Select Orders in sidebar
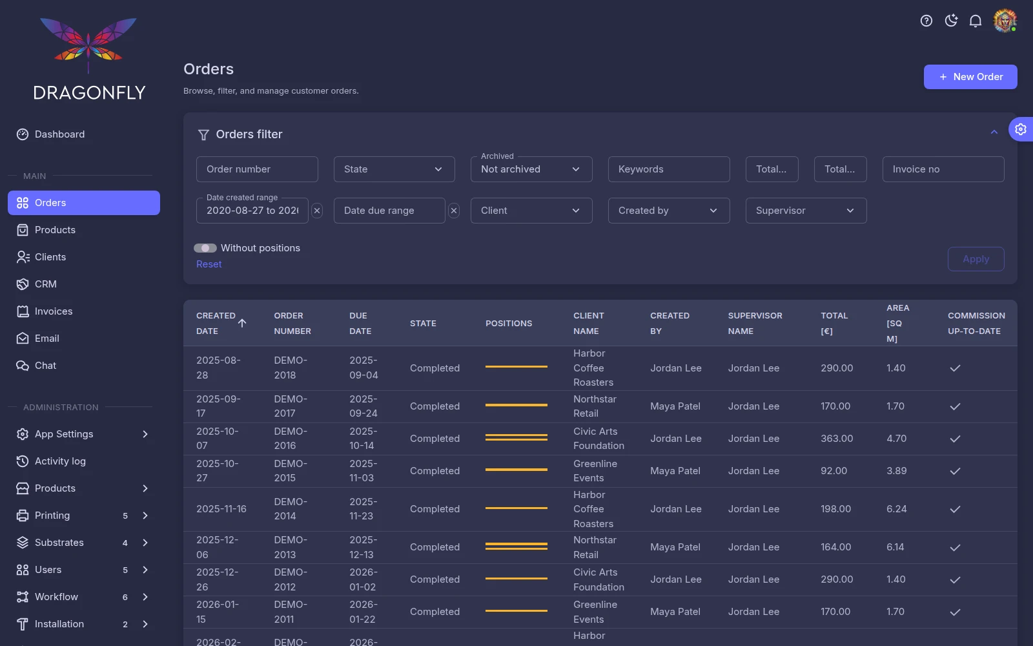The width and height of the screenshot is (1033, 646). click(x=84, y=203)
